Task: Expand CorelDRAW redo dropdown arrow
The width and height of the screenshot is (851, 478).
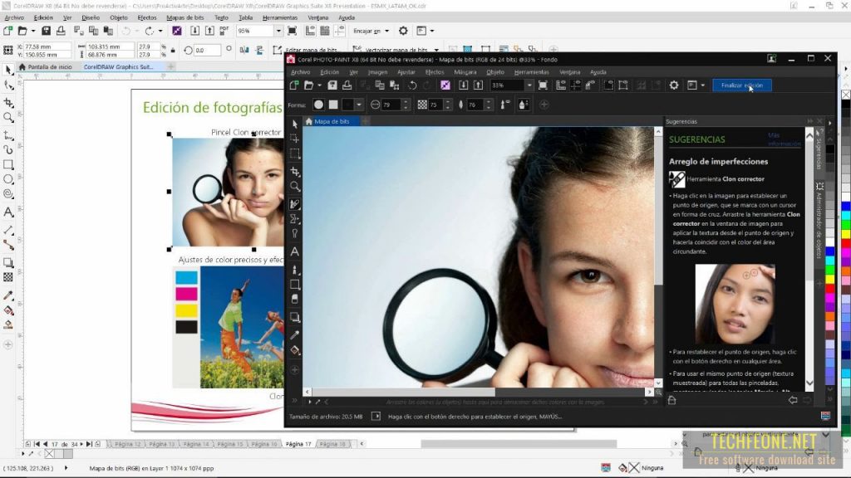Action: [160, 31]
